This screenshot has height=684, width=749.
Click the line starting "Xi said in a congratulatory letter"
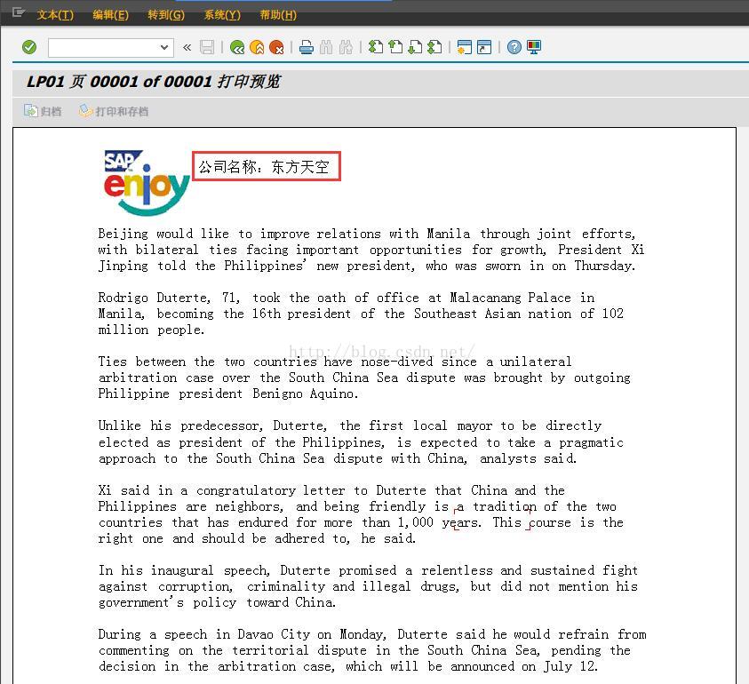click(x=331, y=490)
